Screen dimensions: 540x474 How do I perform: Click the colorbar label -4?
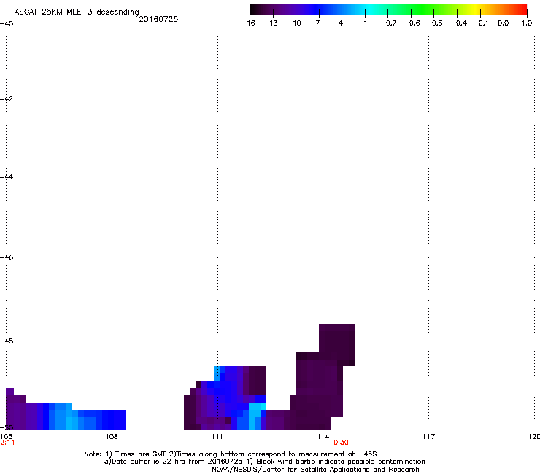[339, 23]
